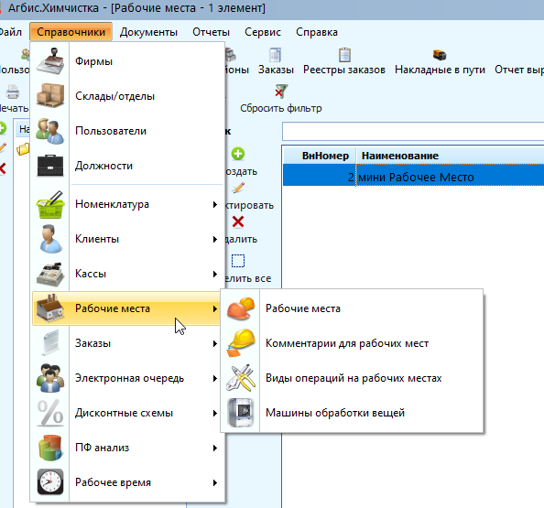Click the ВнНомер column header
Viewport: 544px width, 508px height.
click(320, 156)
